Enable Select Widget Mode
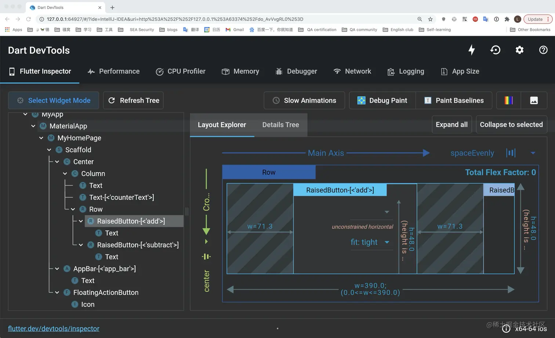Image resolution: width=555 pixels, height=338 pixels. click(54, 100)
